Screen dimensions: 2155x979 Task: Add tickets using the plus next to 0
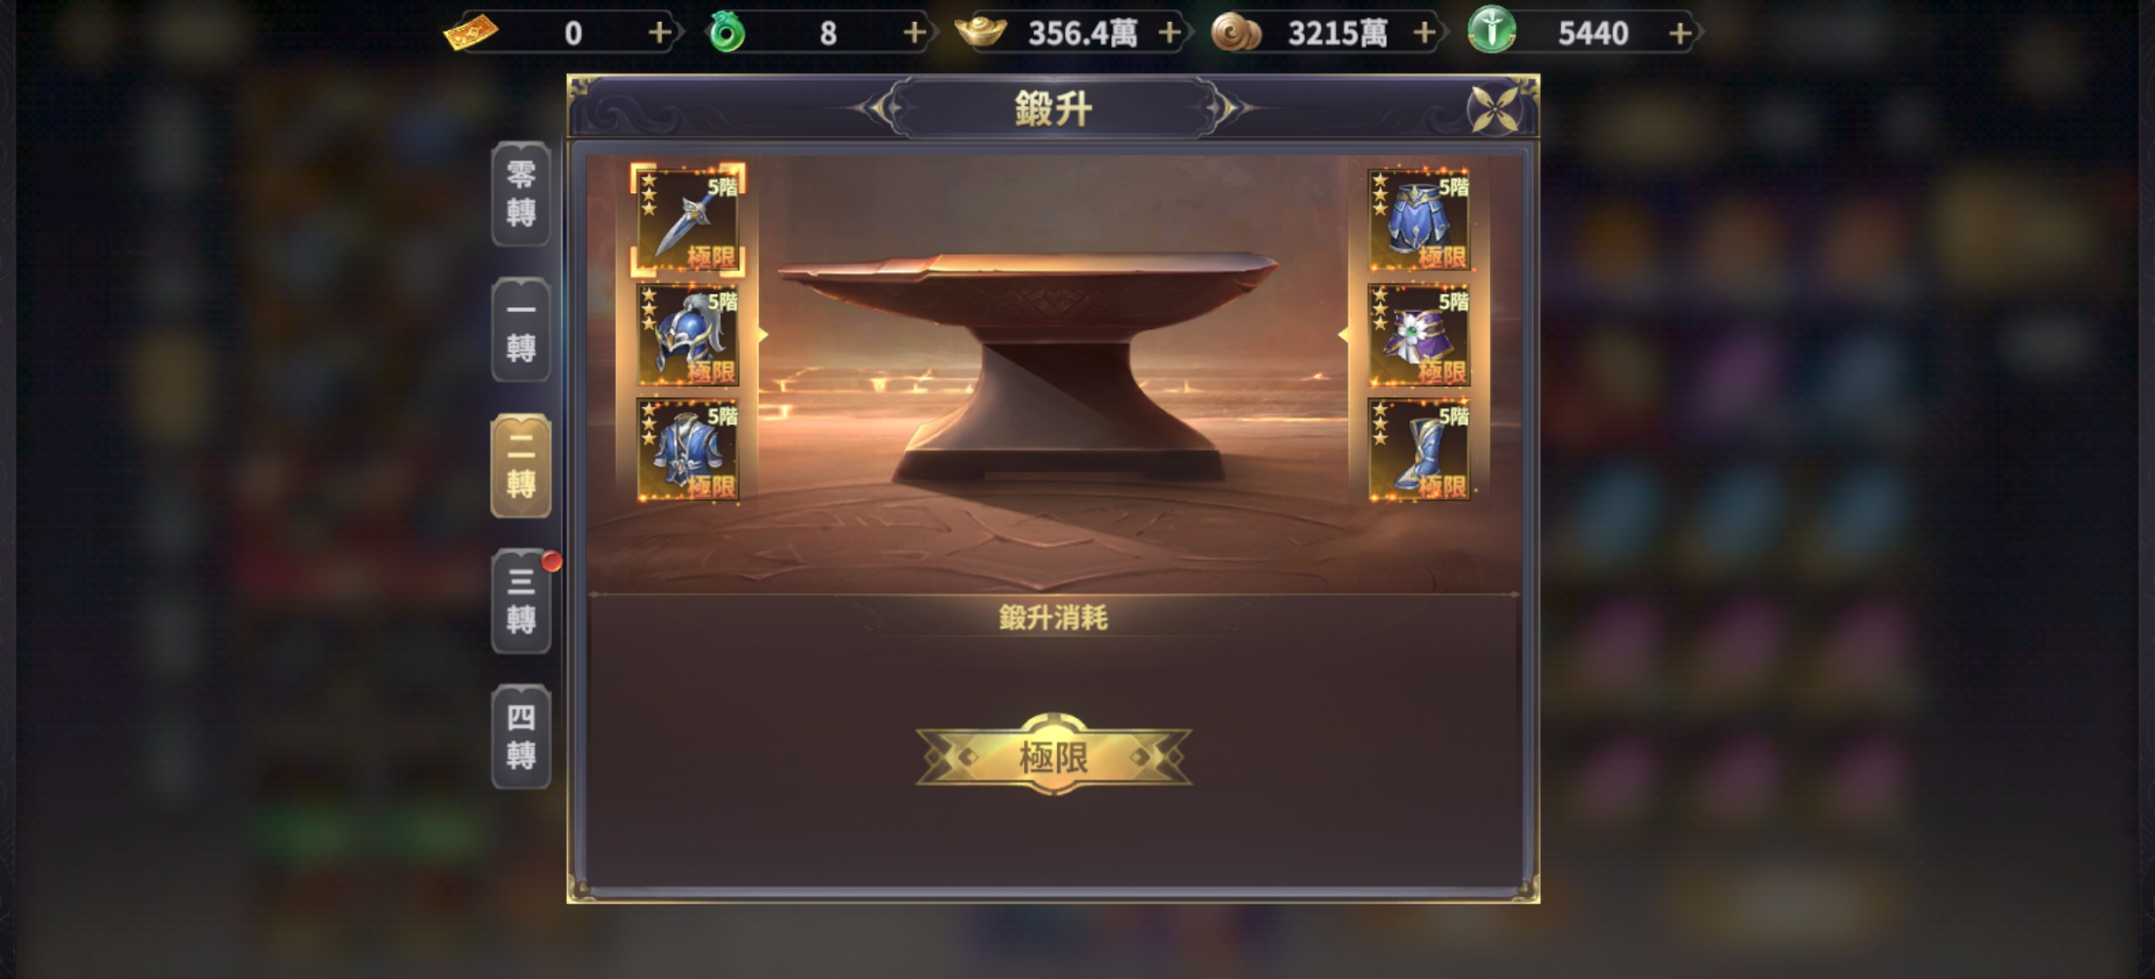(x=659, y=34)
